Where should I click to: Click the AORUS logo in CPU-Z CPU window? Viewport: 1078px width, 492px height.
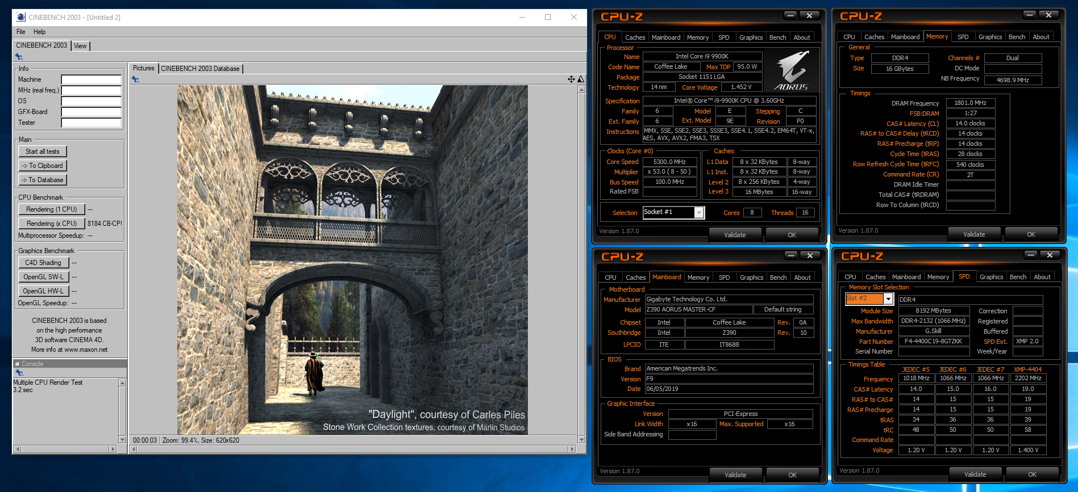tap(792, 70)
